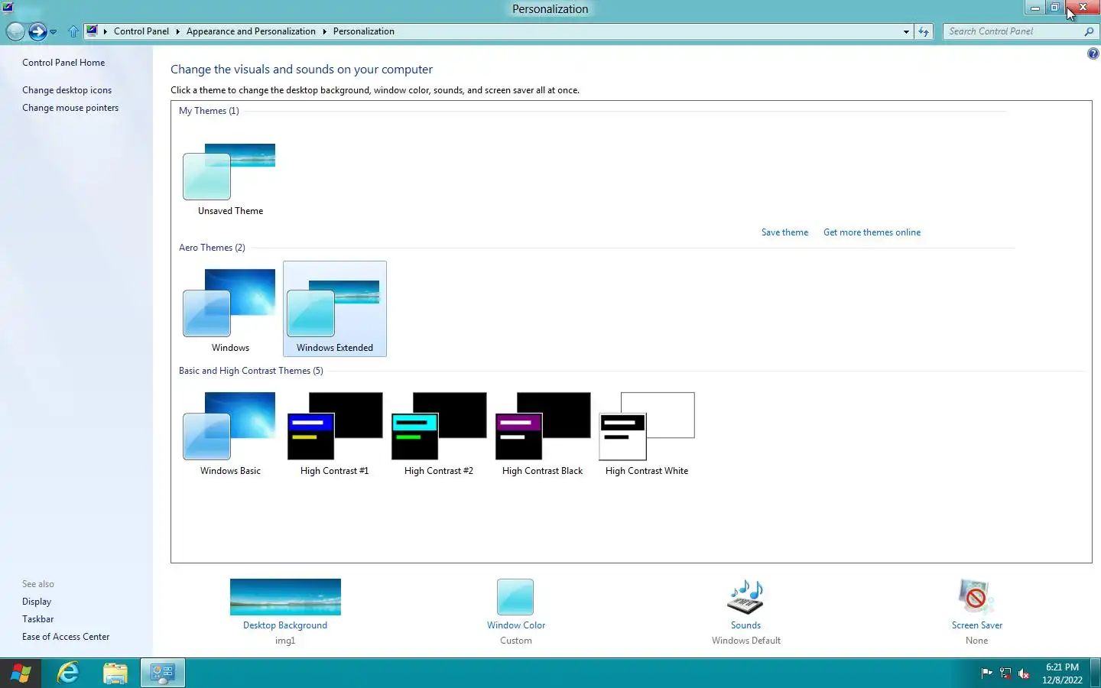Expand the chevron after Appearance and Personalization
This screenshot has width=1101, height=688.
click(324, 31)
